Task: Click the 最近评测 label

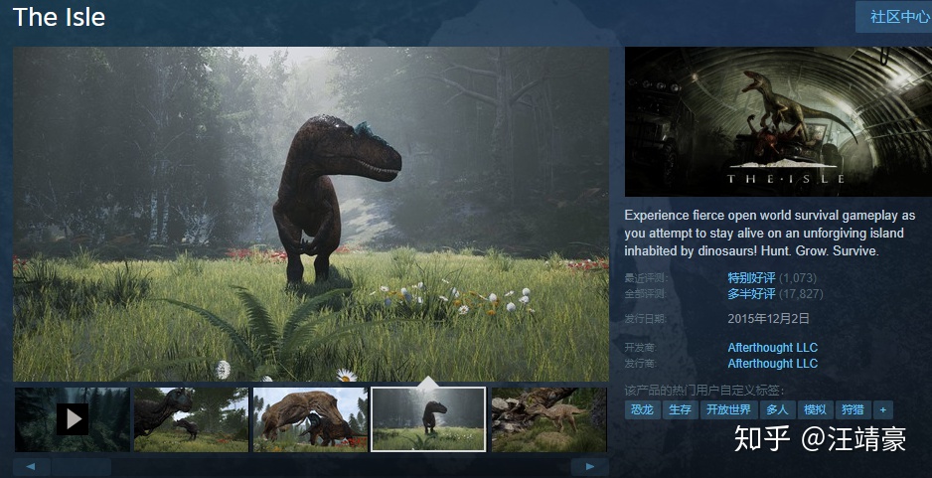Action: pos(646,277)
